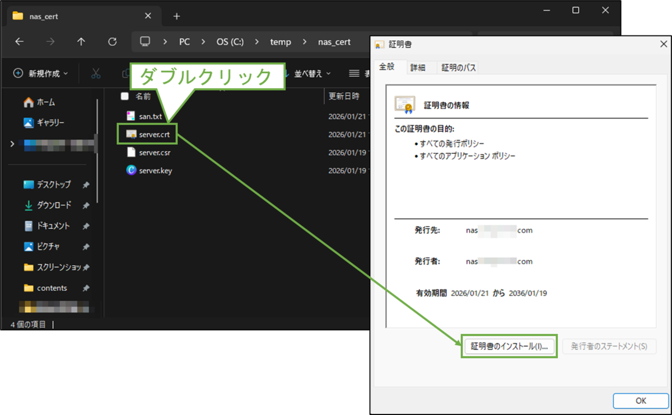
Task: Click OK in certificate dialog
Action: click(x=641, y=400)
